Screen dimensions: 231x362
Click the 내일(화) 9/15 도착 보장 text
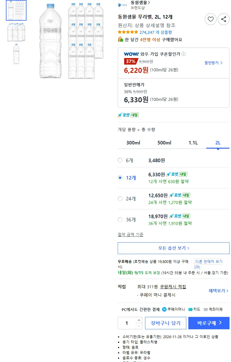coord(139,273)
